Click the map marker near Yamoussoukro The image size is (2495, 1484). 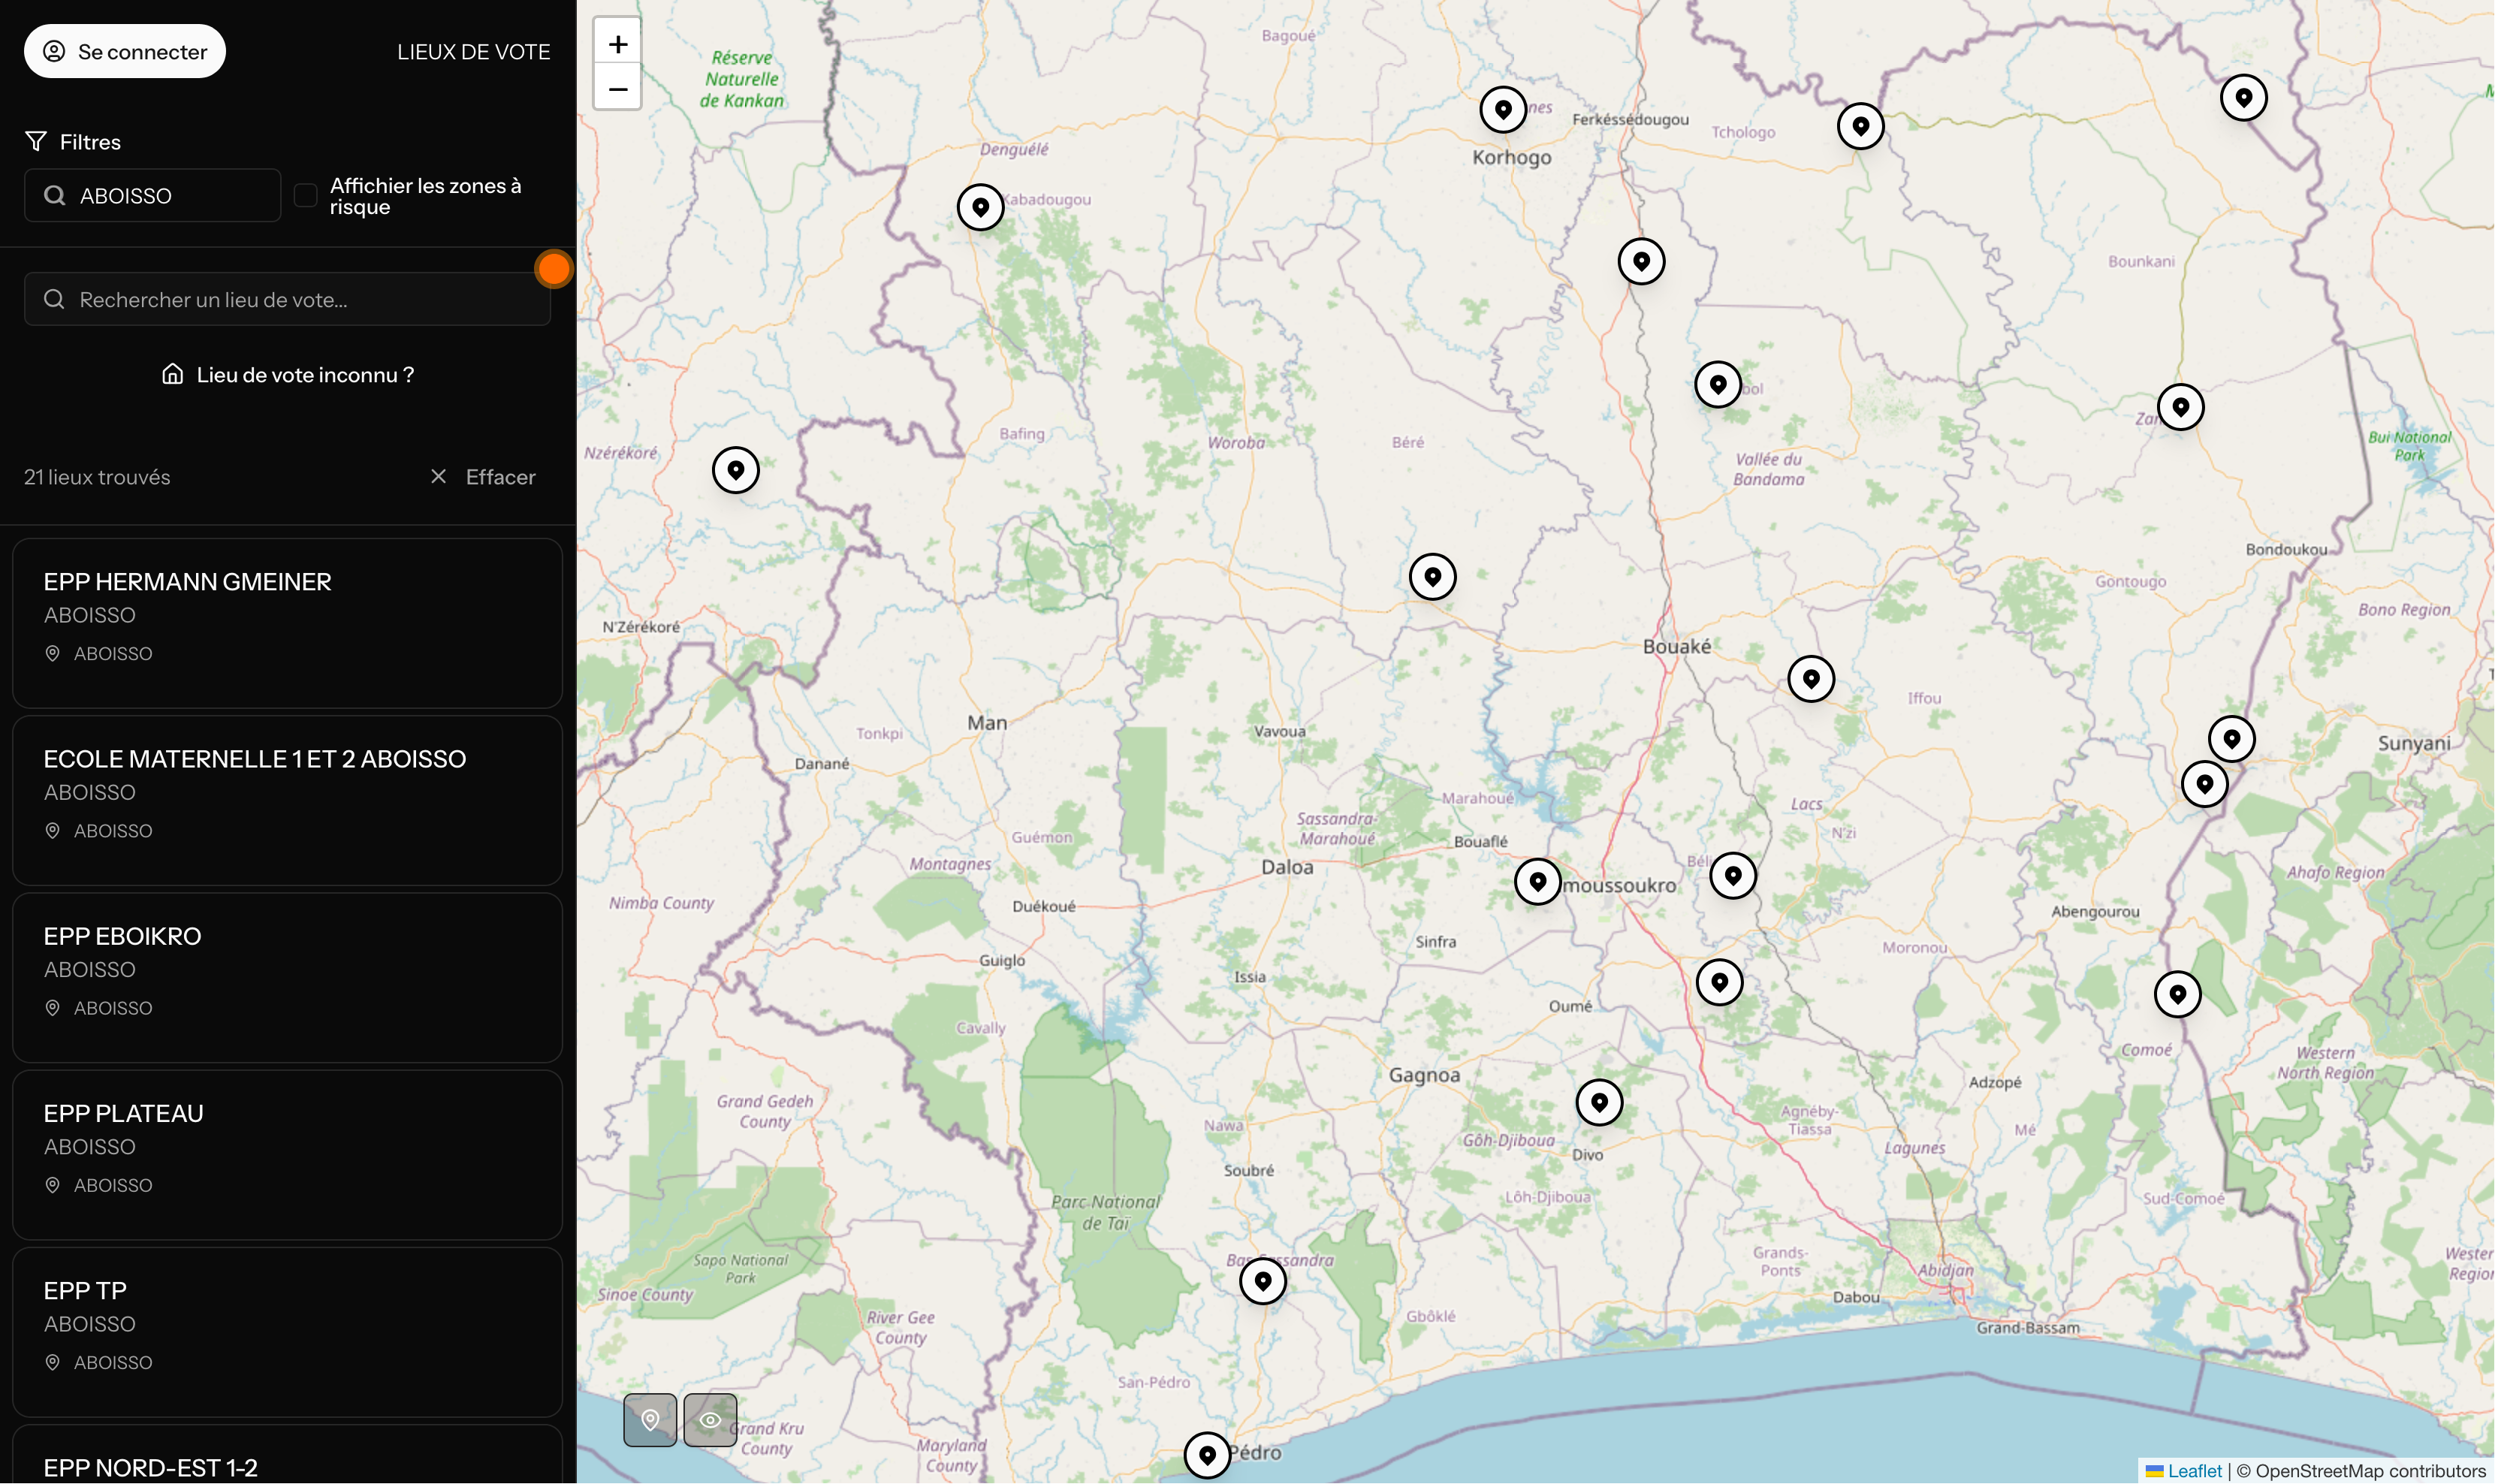click(x=1537, y=881)
